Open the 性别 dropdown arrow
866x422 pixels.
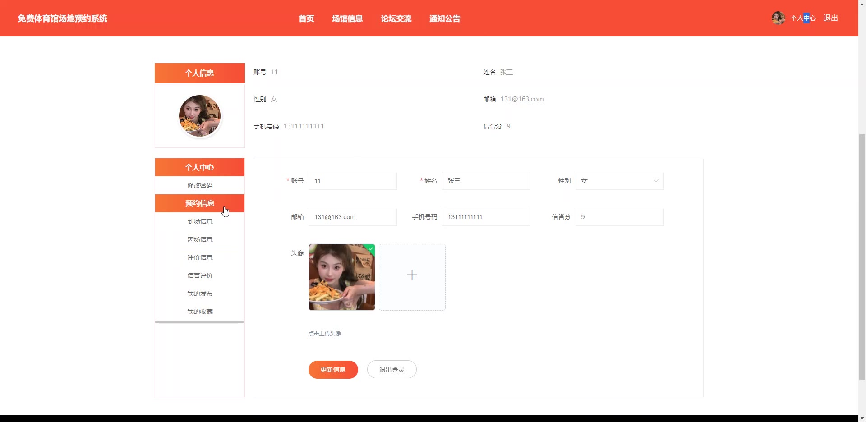(656, 181)
